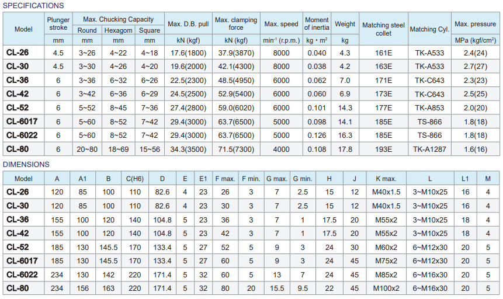This screenshot has width=503, height=299.
Task: Click the TK-A1287 cylinder cell
Action: coord(430,149)
